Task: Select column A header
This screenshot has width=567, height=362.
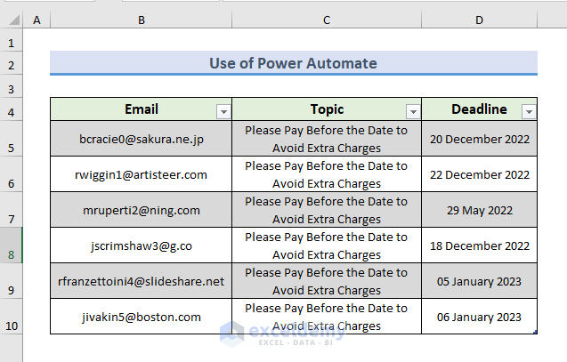Action: pos(36,20)
